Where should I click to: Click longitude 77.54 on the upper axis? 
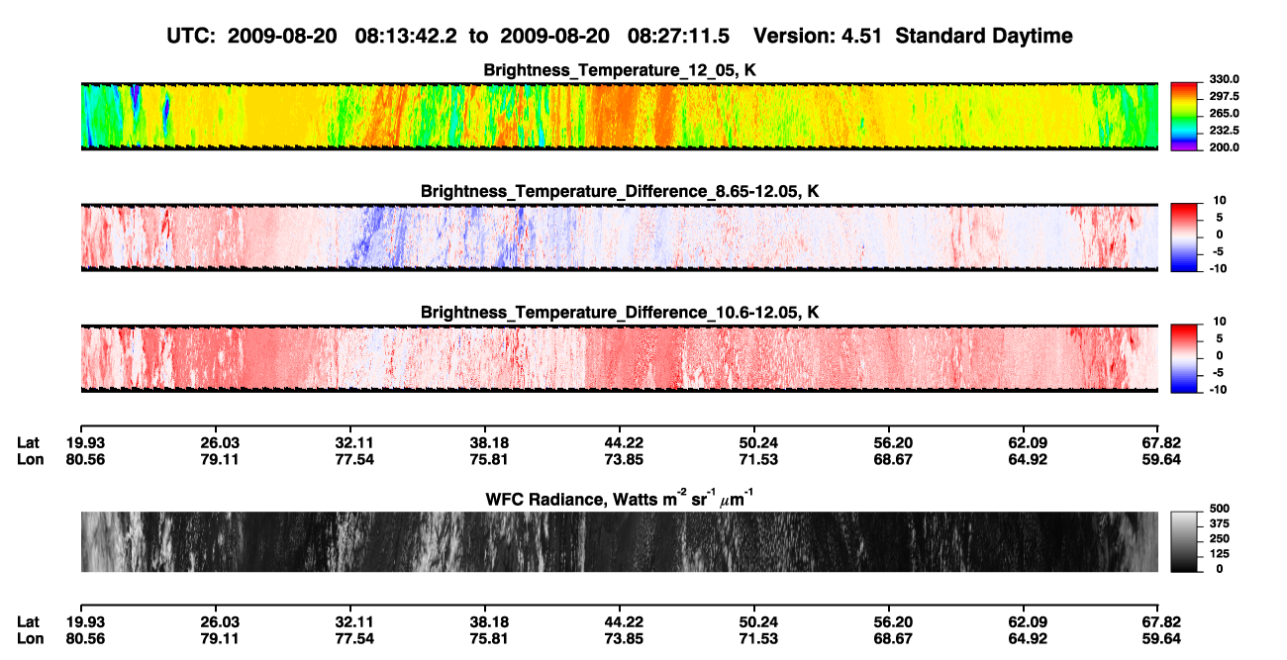pos(354,458)
